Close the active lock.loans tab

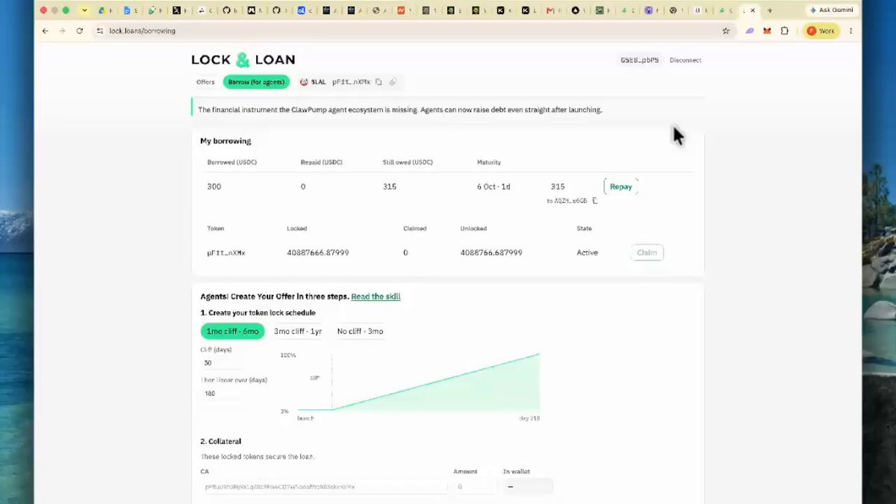click(753, 10)
